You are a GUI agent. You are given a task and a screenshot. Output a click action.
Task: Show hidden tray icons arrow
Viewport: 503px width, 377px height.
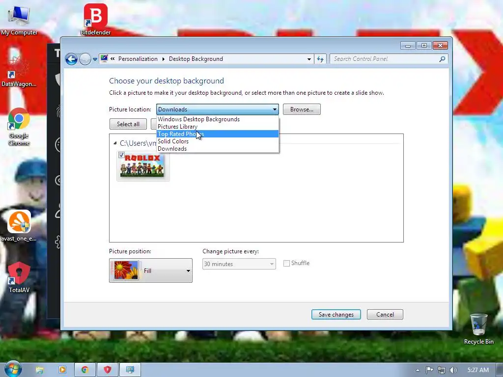click(x=418, y=370)
